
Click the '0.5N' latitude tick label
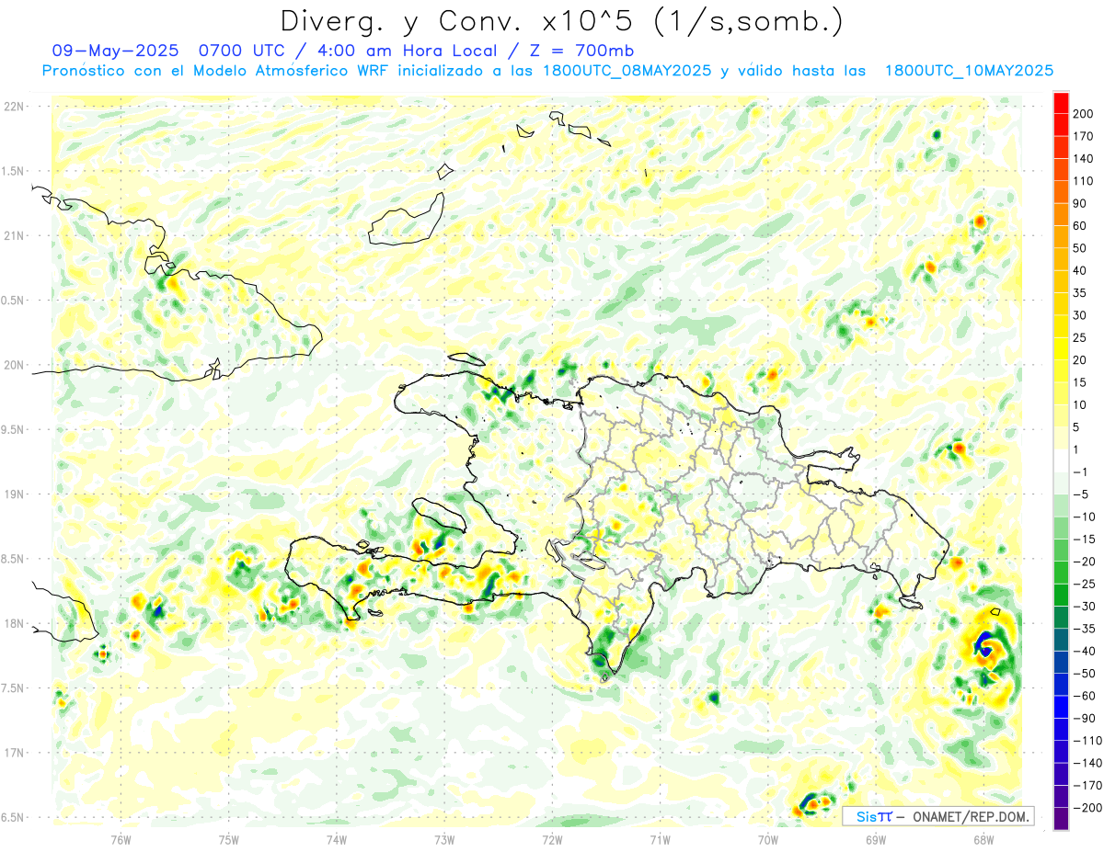click(14, 301)
